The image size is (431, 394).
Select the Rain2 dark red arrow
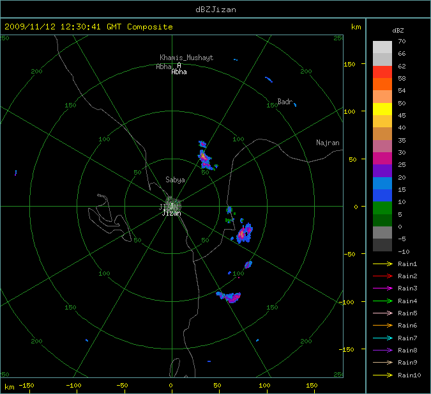[382, 276]
